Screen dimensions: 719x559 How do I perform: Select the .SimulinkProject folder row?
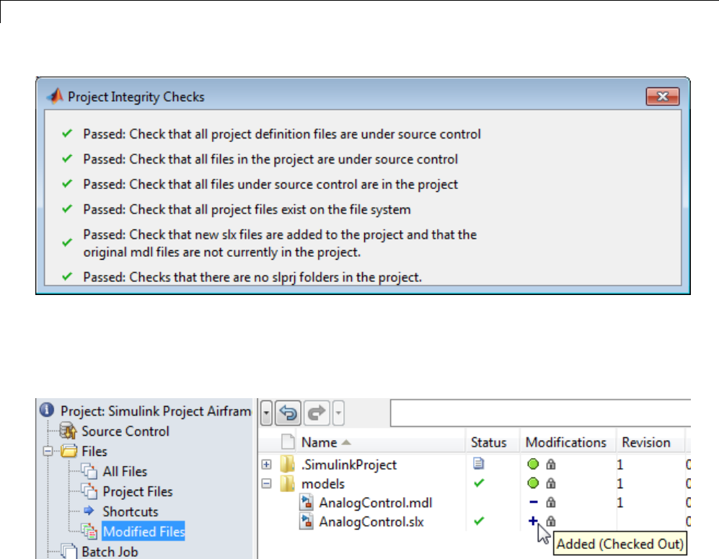[x=349, y=465]
